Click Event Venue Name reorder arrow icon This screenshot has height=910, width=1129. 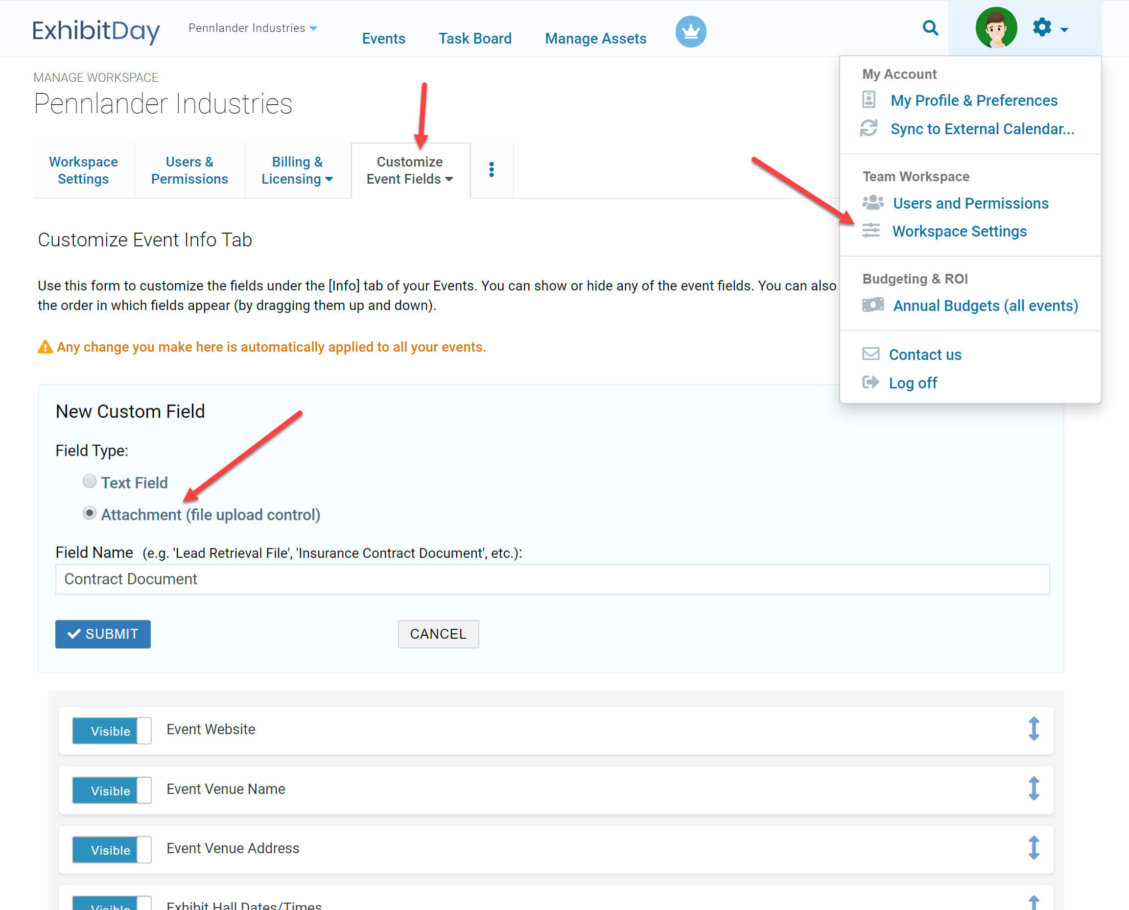[x=1033, y=789]
